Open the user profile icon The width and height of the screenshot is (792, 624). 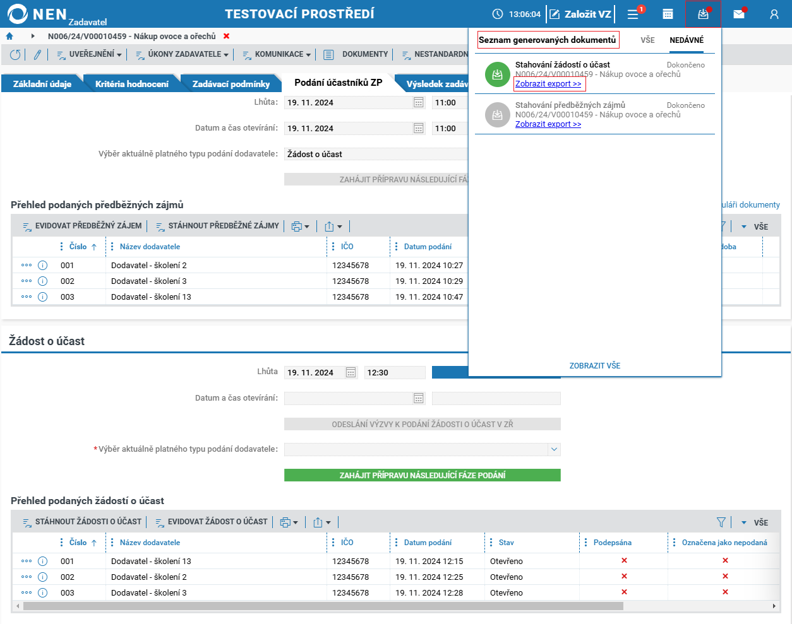click(774, 14)
